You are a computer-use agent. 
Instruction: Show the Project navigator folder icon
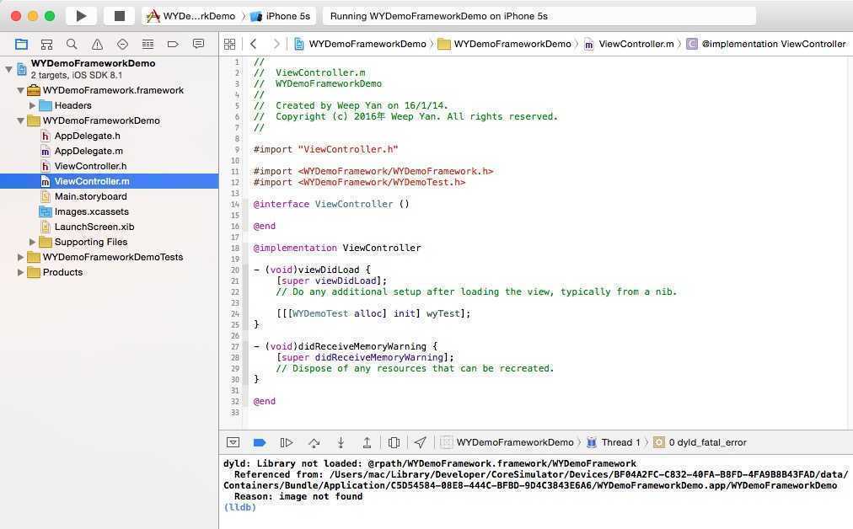[21, 44]
